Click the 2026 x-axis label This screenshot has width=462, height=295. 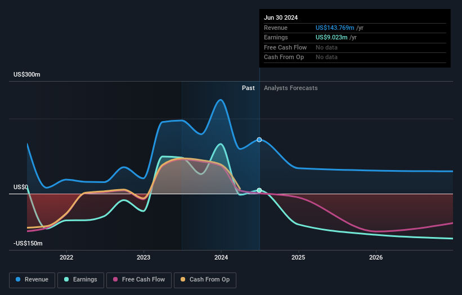(x=376, y=257)
